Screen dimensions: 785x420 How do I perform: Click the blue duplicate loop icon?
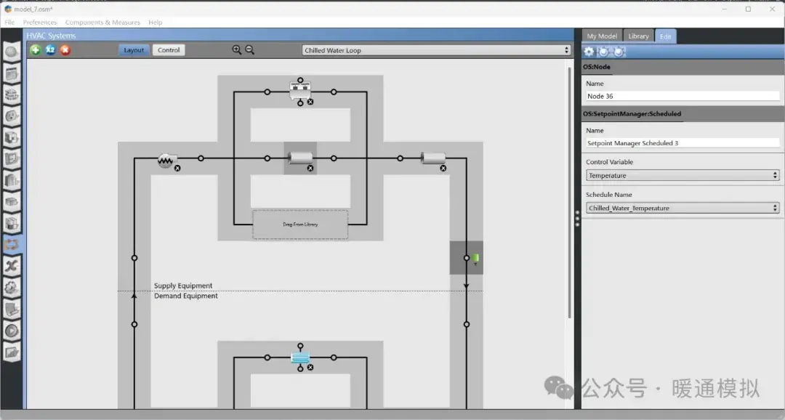(49, 49)
